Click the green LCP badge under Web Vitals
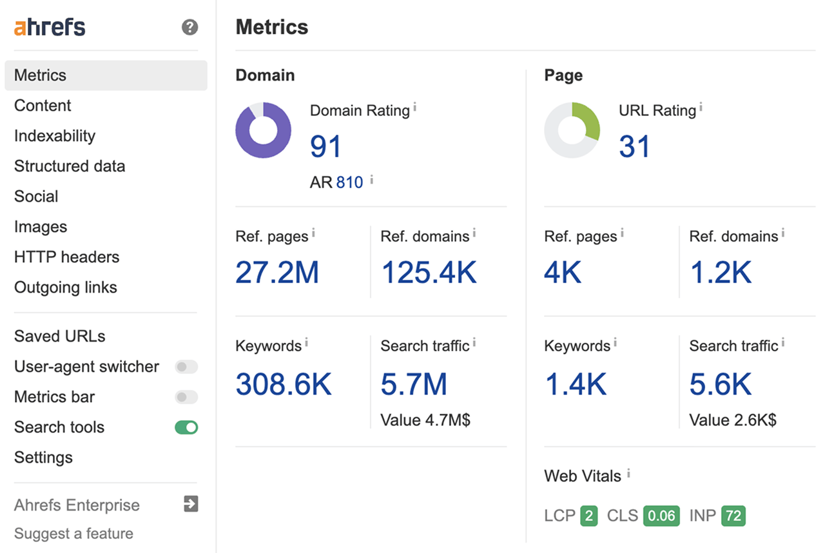 (588, 516)
